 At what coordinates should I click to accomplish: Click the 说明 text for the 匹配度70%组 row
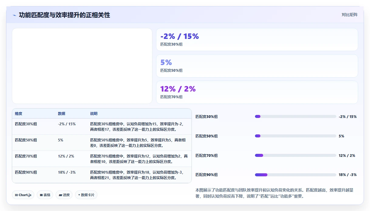tap(139, 159)
